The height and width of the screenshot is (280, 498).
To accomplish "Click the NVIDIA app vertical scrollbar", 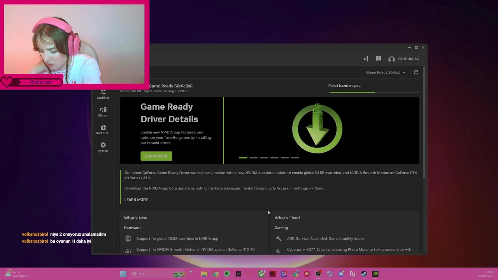I will [424, 122].
